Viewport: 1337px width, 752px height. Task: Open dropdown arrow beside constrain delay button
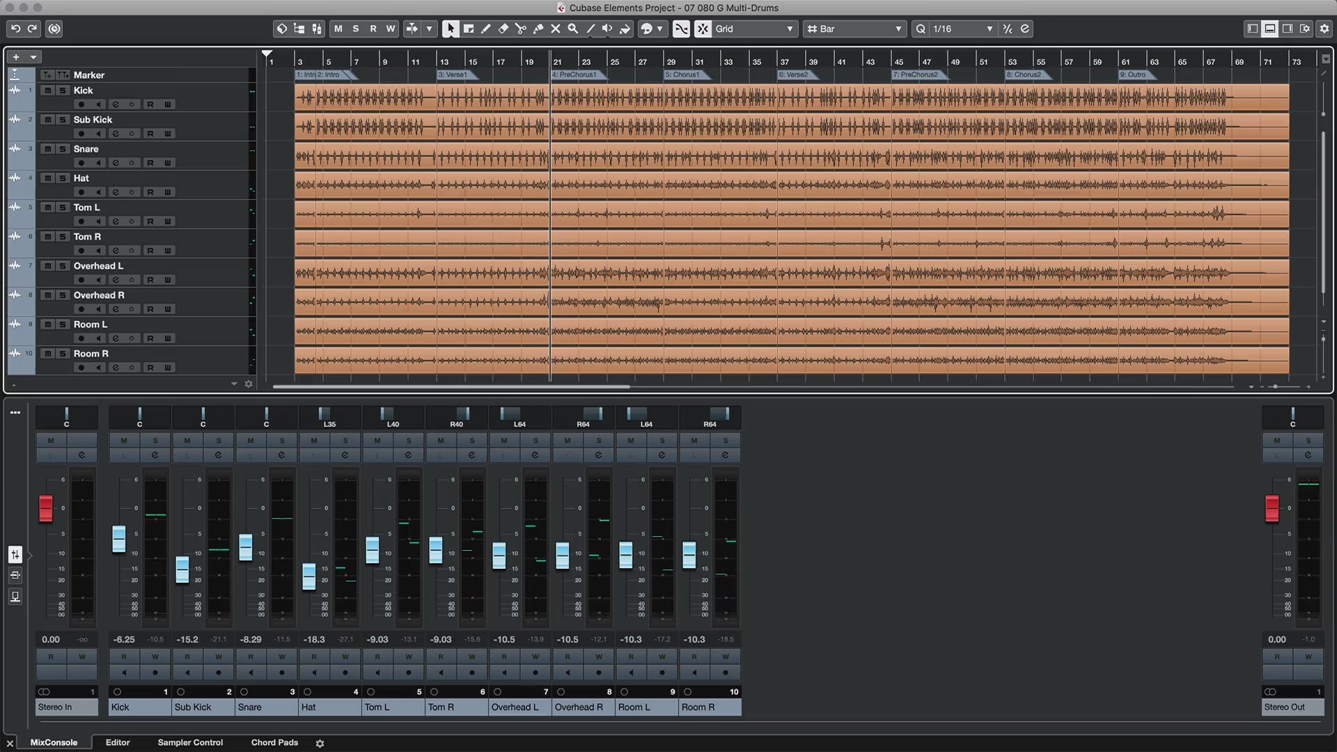coord(430,29)
